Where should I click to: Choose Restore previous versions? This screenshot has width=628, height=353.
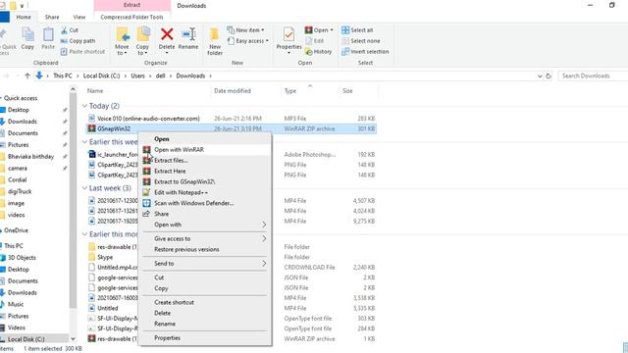click(x=205, y=249)
